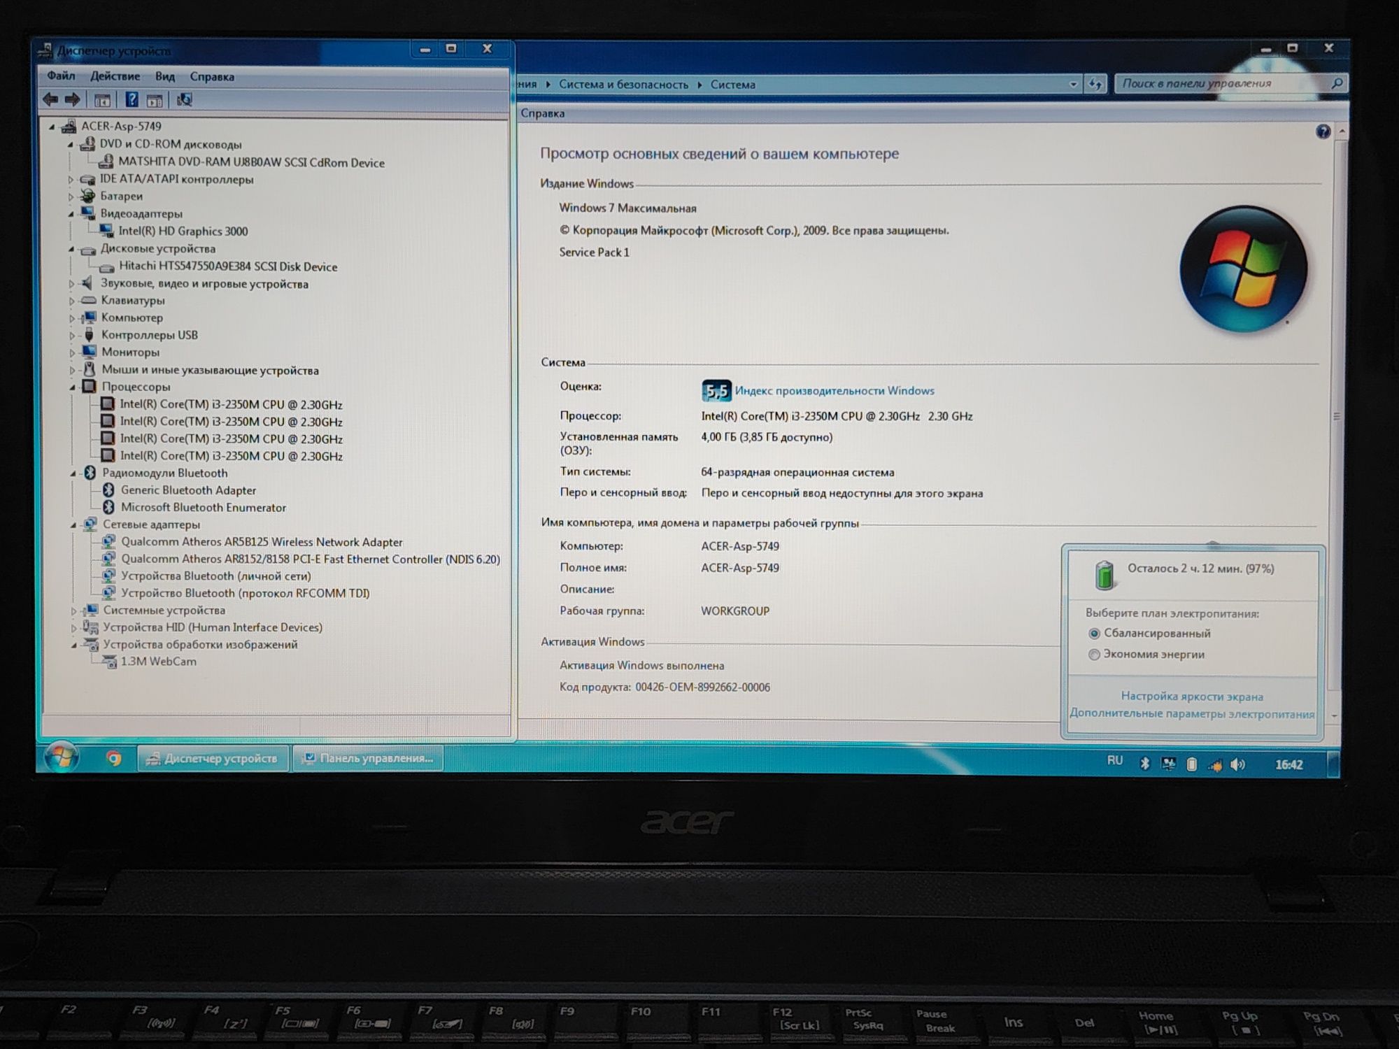The height and width of the screenshot is (1049, 1399).
Task: Click the Forward arrow in Device Manager toolbar
Action: click(x=72, y=100)
